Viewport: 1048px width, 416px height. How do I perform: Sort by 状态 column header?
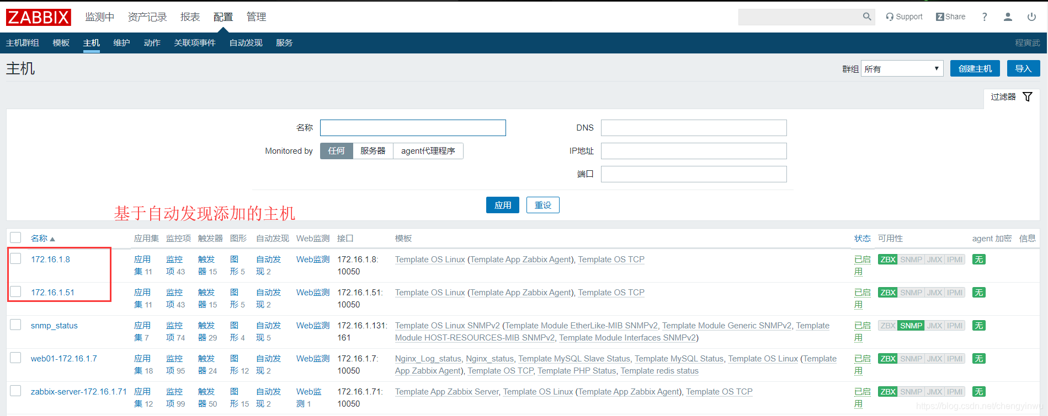click(862, 238)
